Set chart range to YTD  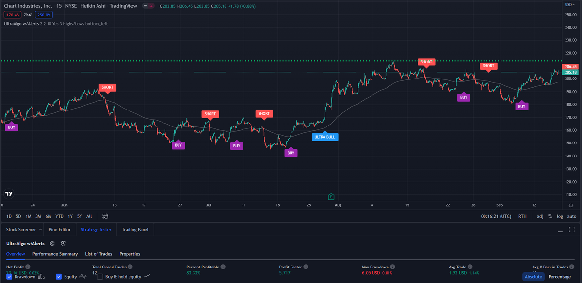point(59,216)
